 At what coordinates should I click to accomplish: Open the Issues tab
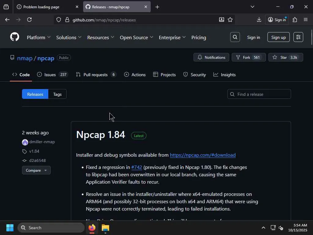53,75
